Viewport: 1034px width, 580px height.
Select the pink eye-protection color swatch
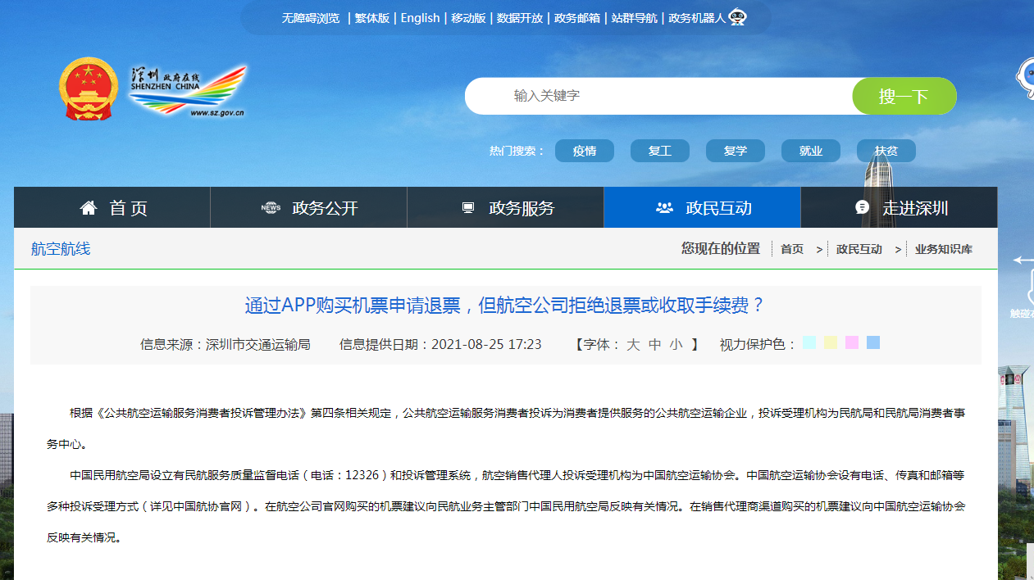point(852,342)
